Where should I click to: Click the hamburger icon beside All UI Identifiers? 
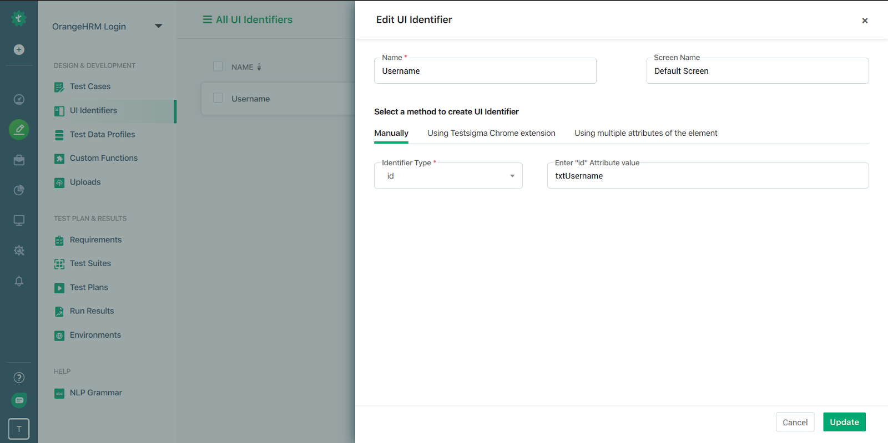tap(208, 19)
